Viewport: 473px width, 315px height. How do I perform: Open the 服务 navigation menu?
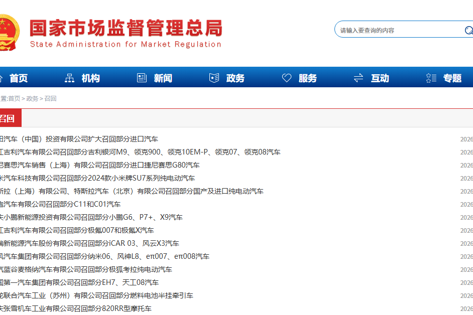(x=308, y=78)
